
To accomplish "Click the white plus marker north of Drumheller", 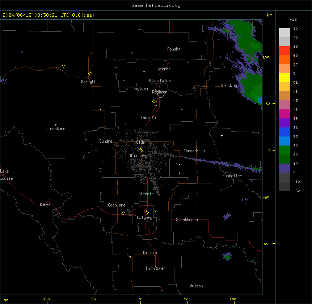I will [222, 135].
